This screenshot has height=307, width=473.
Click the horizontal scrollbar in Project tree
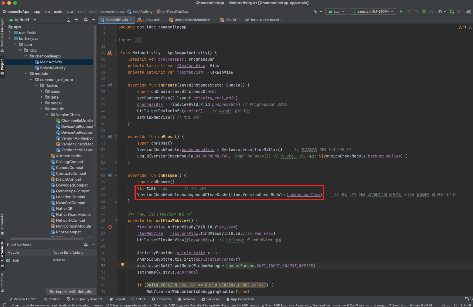click(x=47, y=238)
